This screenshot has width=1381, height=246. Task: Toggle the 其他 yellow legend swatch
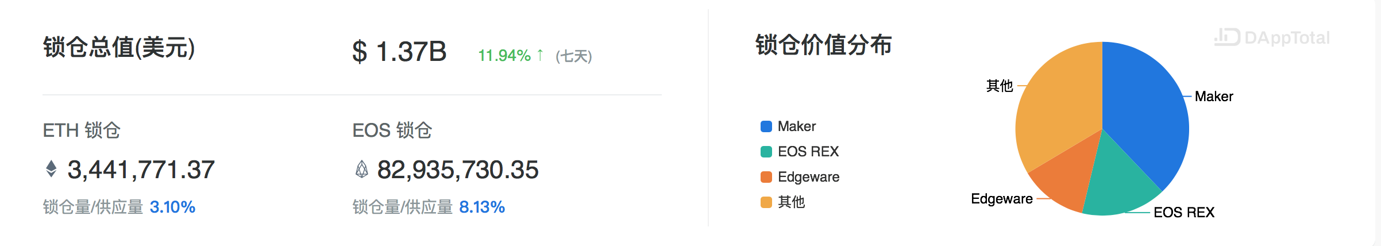(766, 202)
